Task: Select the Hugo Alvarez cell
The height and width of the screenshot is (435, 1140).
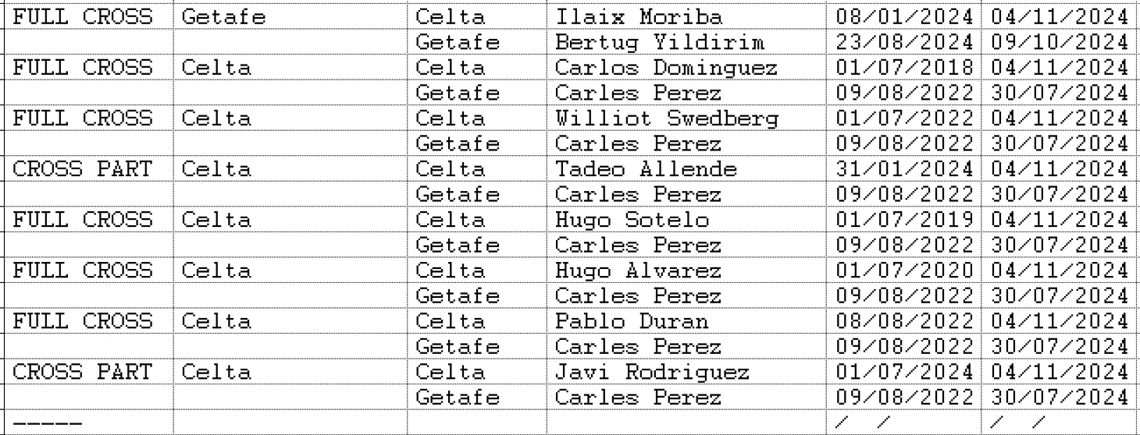Action: (x=686, y=271)
